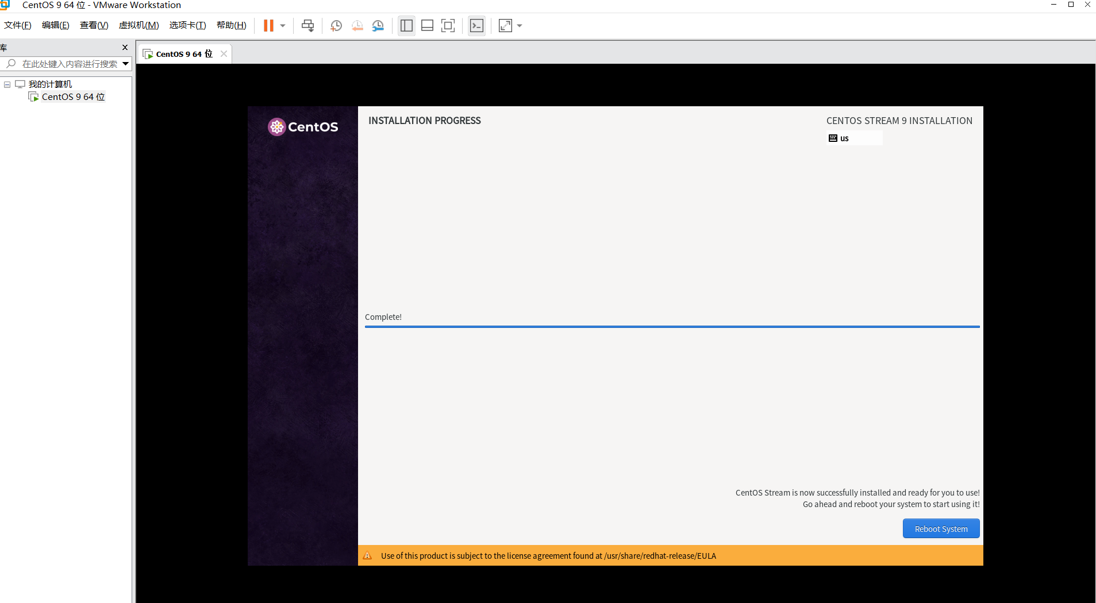Click the library search input field

pos(69,64)
